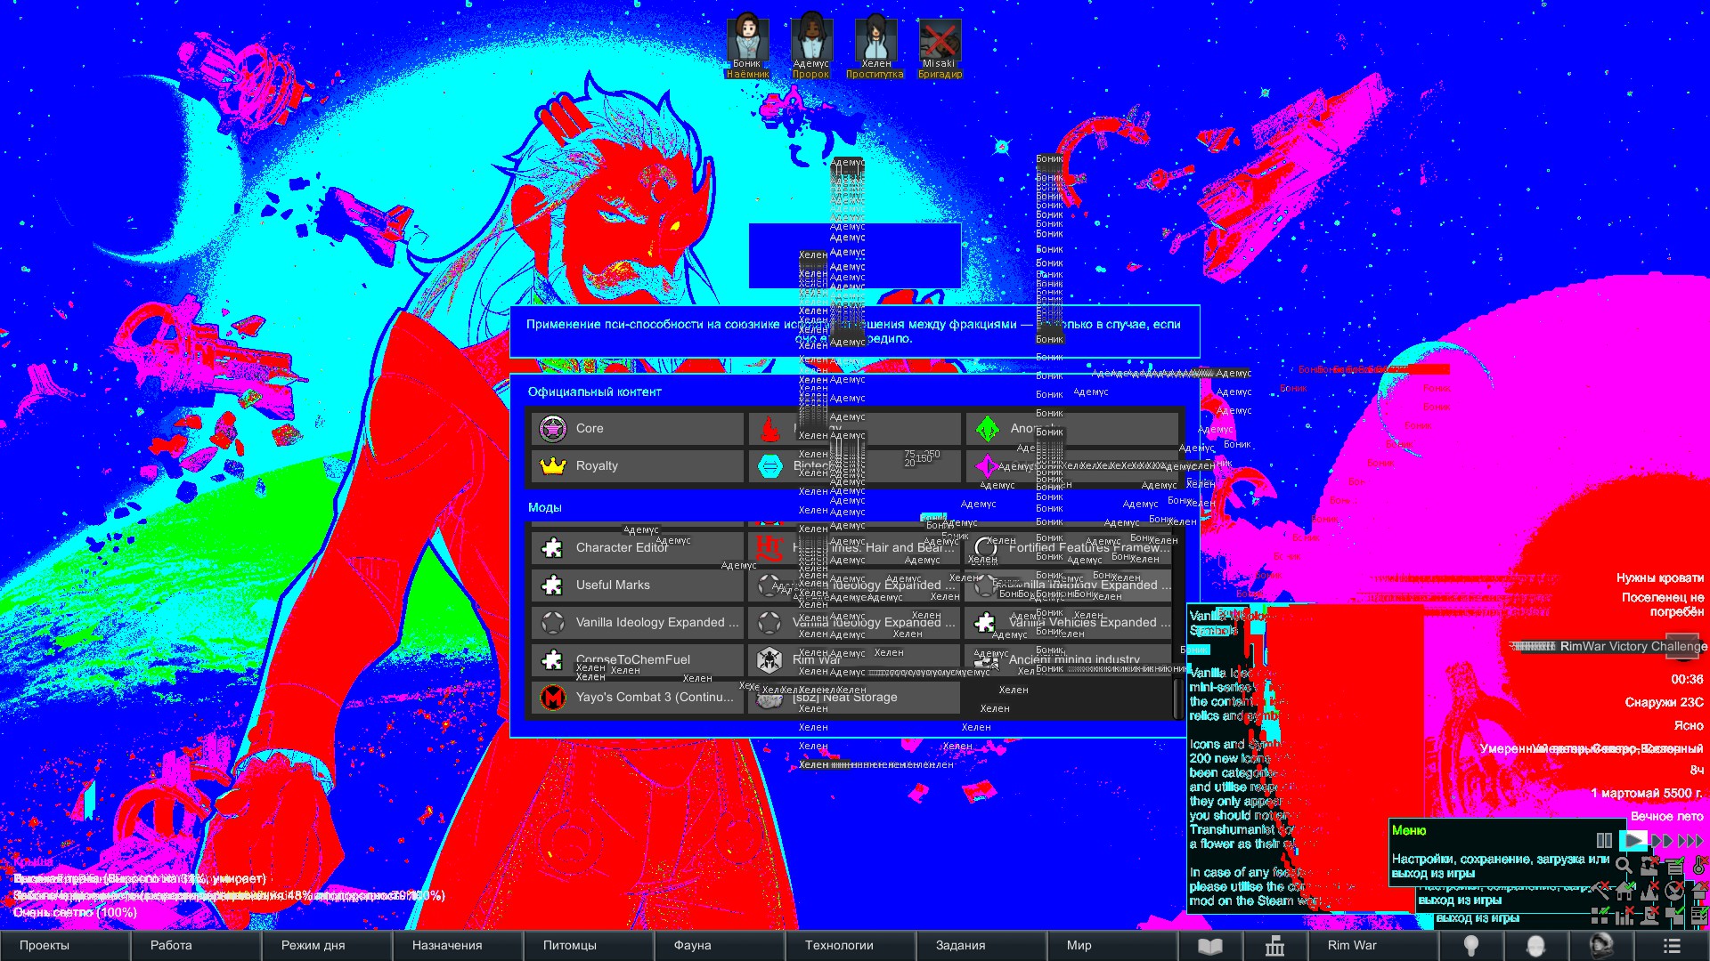This screenshot has width=1710, height=961.
Task: Select the Biotech entry with cyan hexagon icon
Action: [854, 466]
